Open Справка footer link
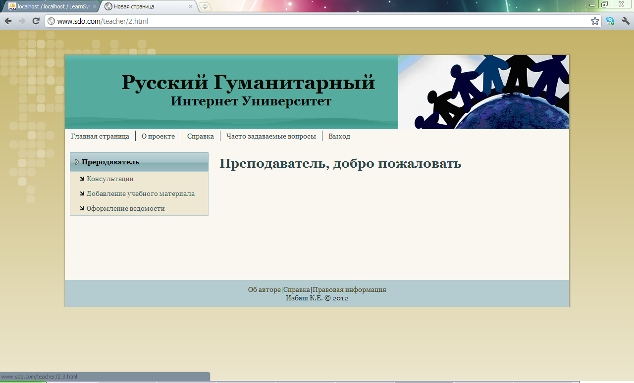This screenshot has height=383, width=634. tap(297, 289)
